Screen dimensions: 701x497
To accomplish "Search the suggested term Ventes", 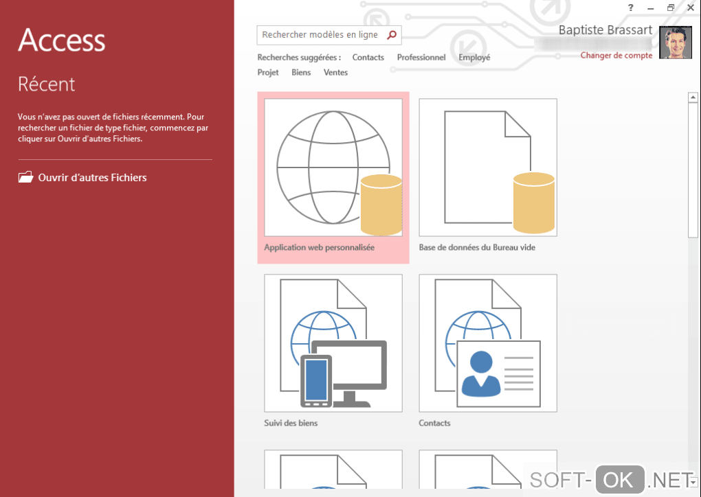I will coord(335,72).
